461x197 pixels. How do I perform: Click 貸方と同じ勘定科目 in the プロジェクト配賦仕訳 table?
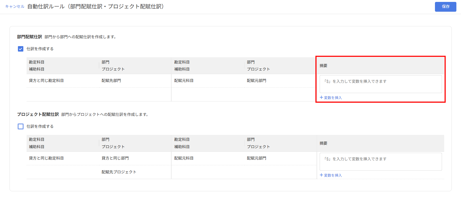46,158
